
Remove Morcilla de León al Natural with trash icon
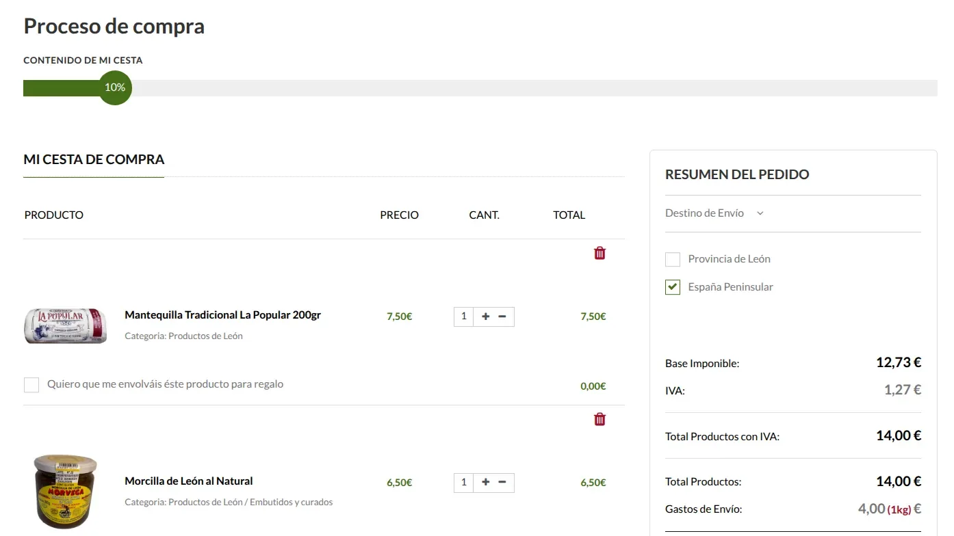tap(600, 419)
